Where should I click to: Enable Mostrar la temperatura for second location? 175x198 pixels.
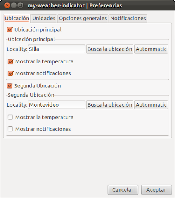tap(10, 118)
